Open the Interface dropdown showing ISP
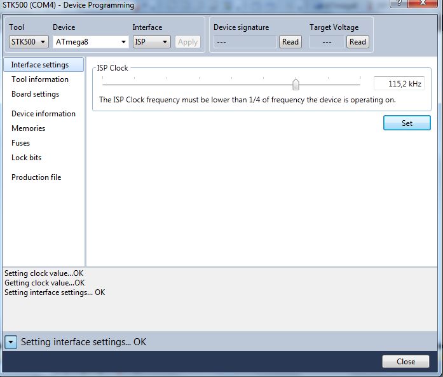443x377 pixels. [151, 42]
